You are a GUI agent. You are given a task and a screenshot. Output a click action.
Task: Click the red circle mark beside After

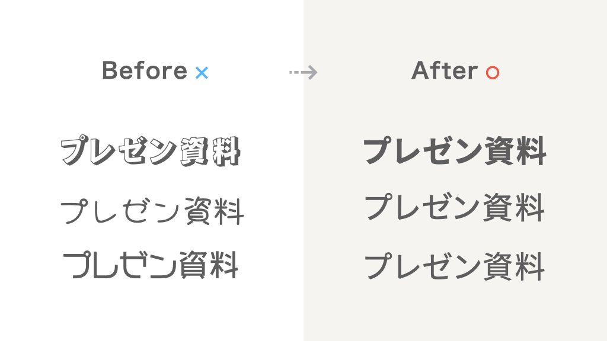(x=493, y=73)
